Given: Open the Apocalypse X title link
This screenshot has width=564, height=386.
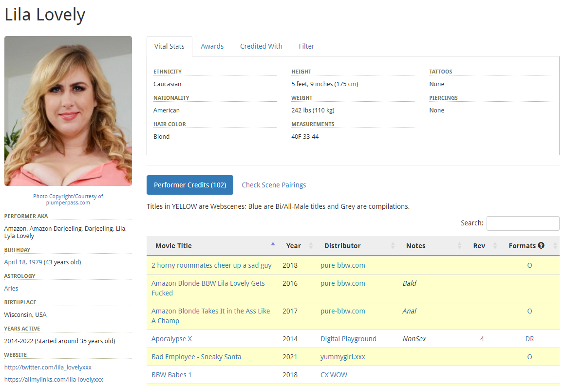Looking at the screenshot, I should coord(171,339).
